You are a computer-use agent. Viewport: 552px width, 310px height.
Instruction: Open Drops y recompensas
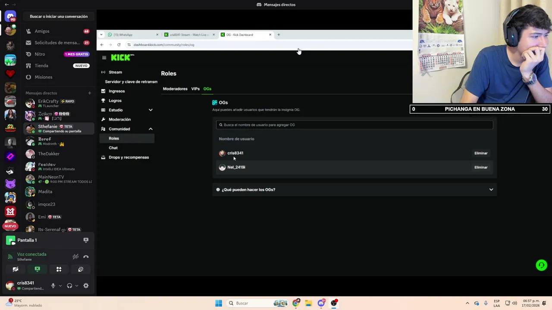click(x=129, y=157)
